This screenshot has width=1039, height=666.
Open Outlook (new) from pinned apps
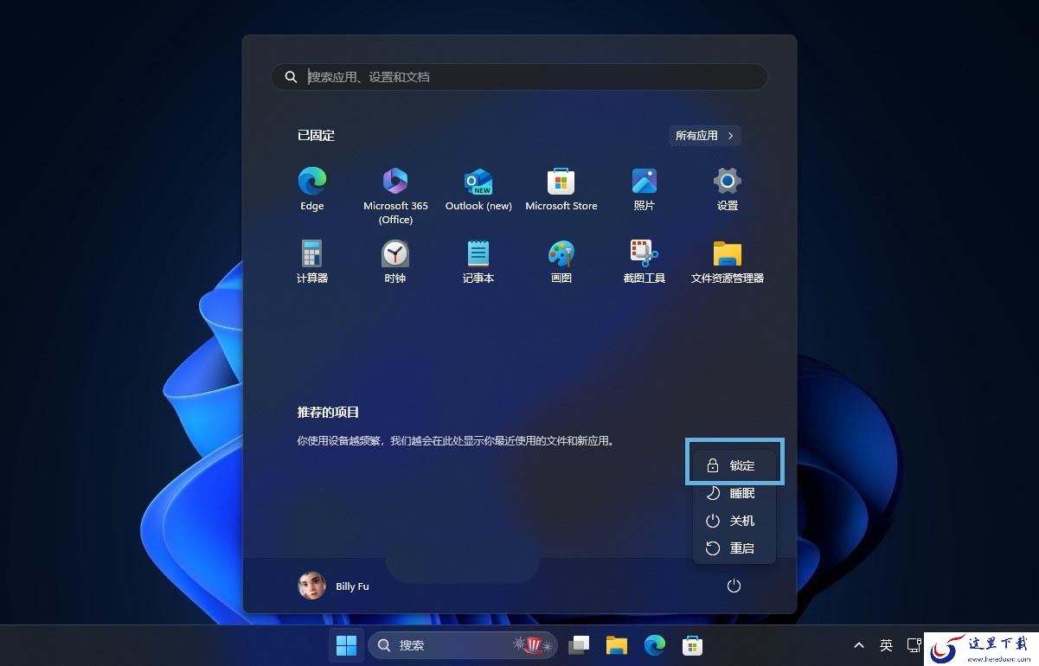[x=478, y=189]
